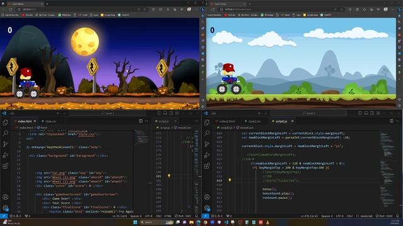
Task: Open Customize Layout in left VS Code title bar
Action: pos(177,113)
